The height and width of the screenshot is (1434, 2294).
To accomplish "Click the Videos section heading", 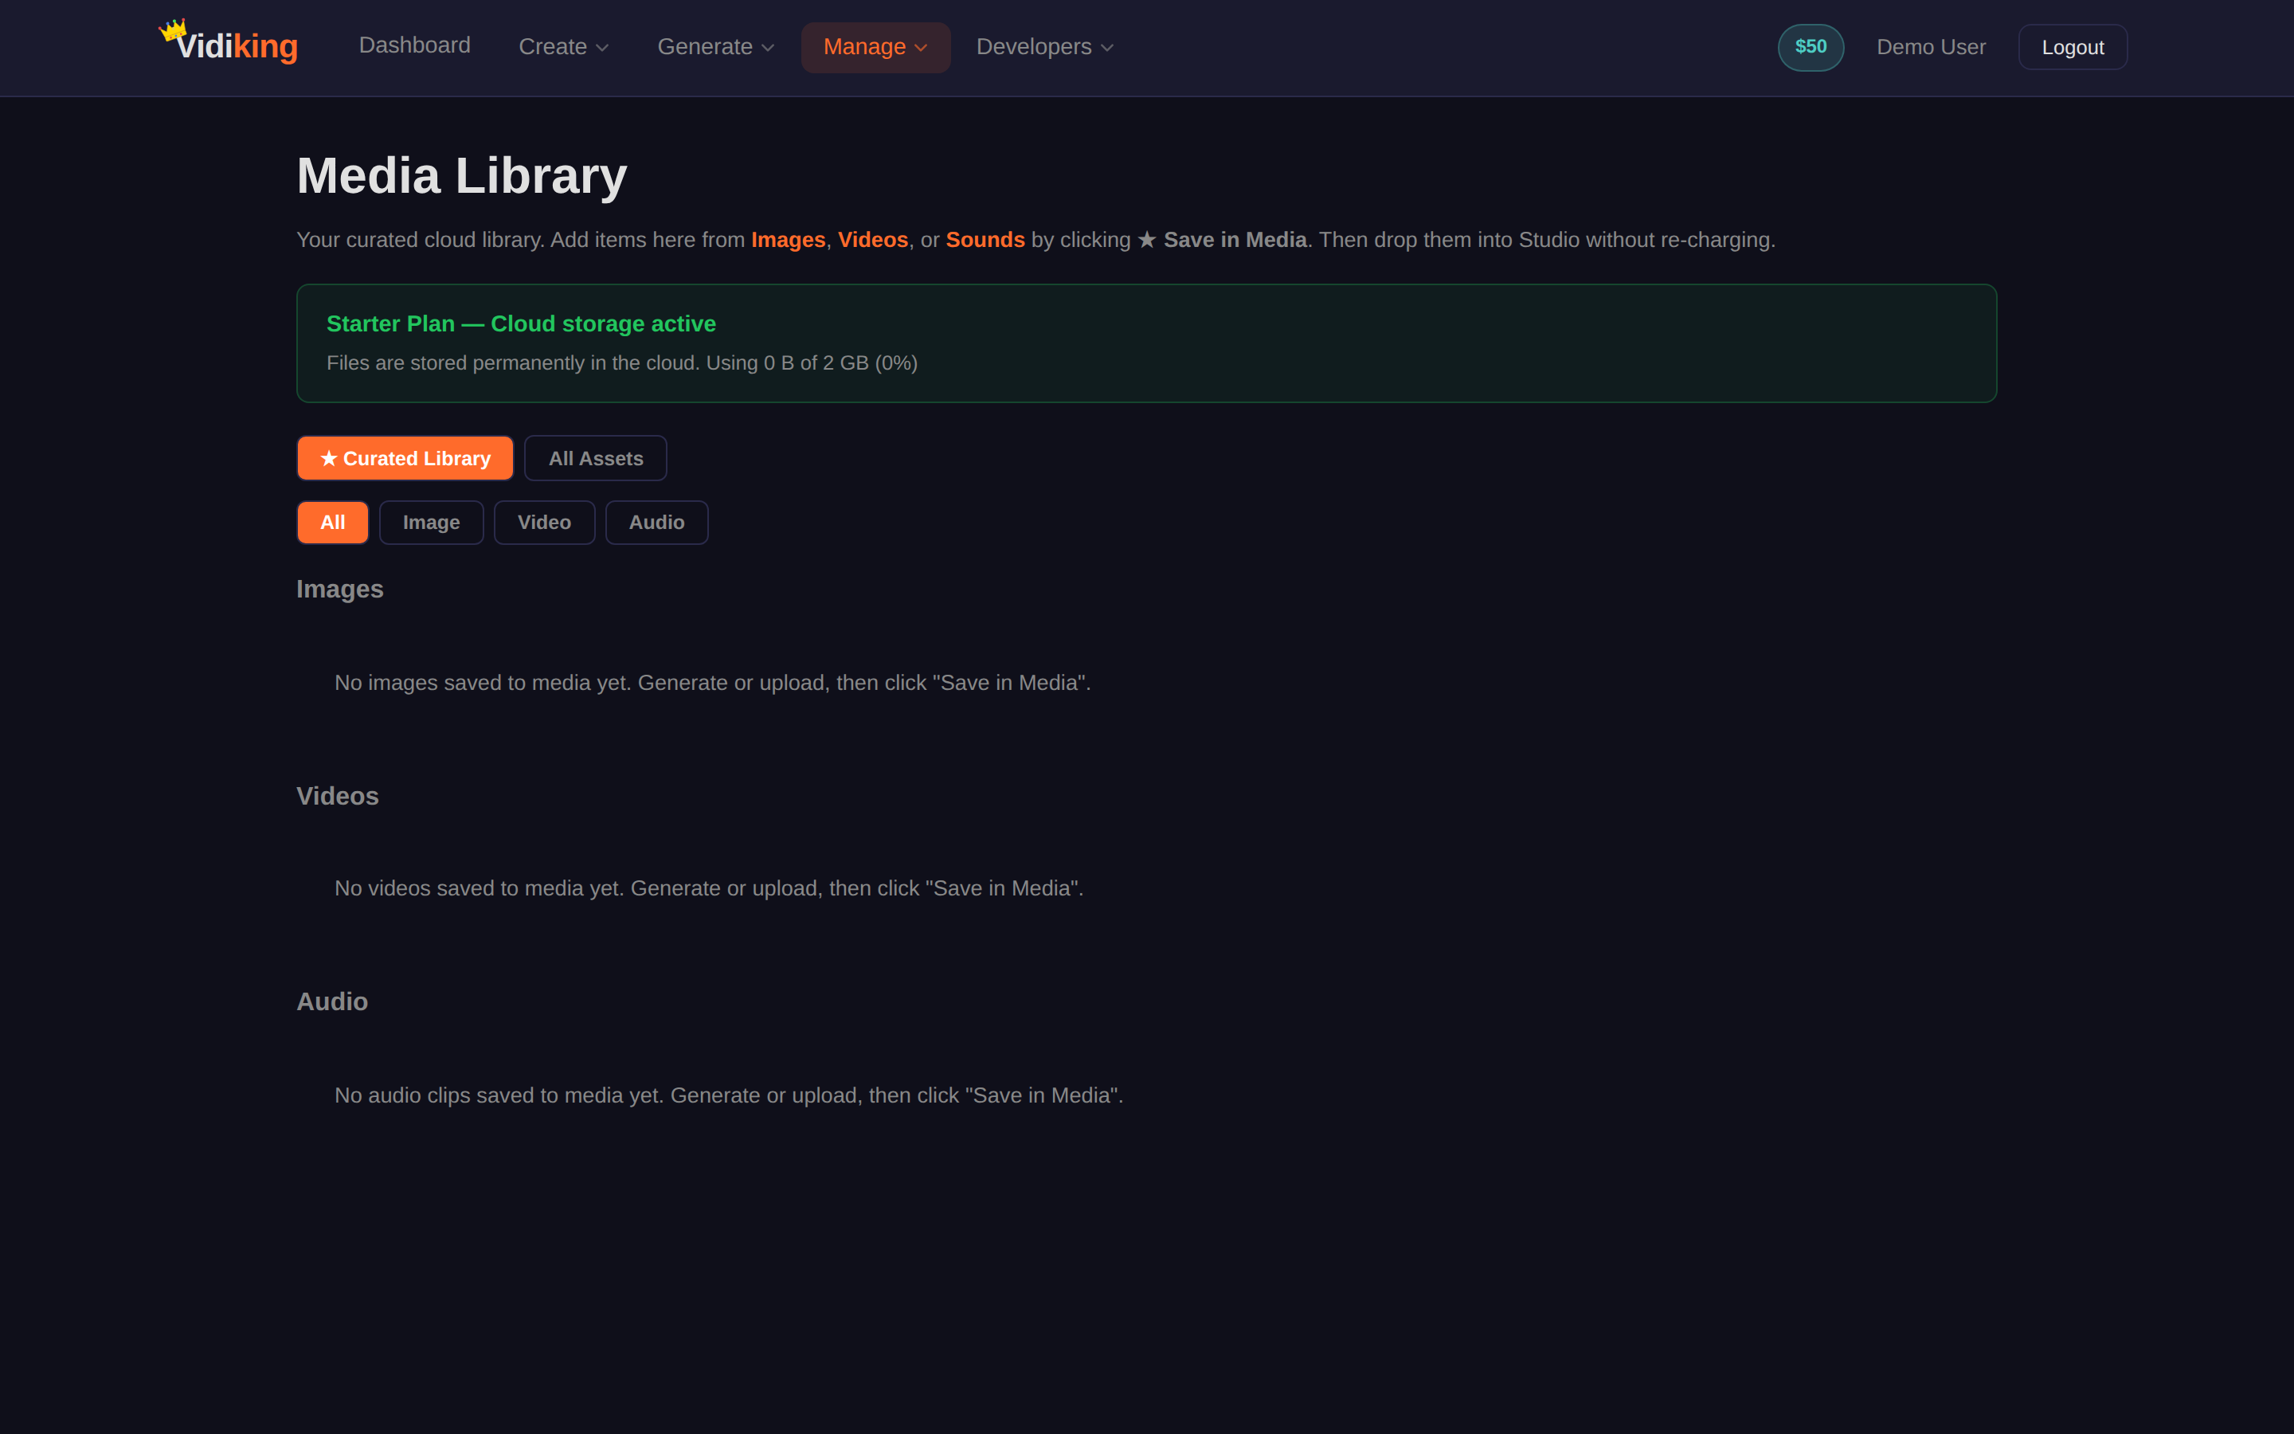I will coord(338,796).
